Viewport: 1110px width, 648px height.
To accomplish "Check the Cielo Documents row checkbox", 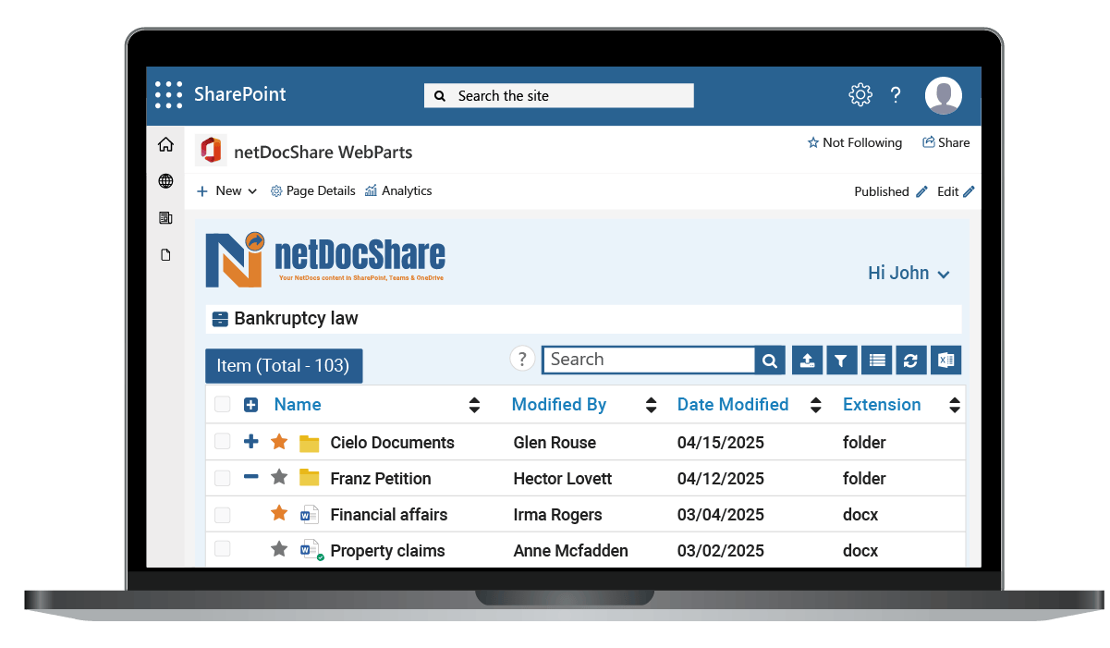I will pos(222,442).
